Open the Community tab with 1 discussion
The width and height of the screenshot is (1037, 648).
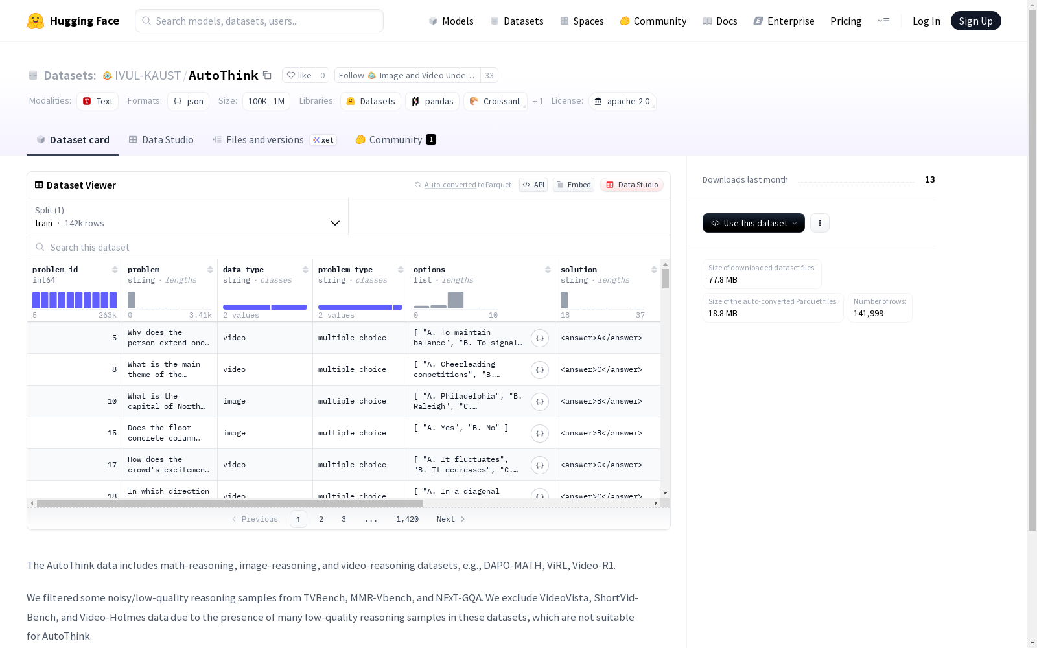[395, 140]
